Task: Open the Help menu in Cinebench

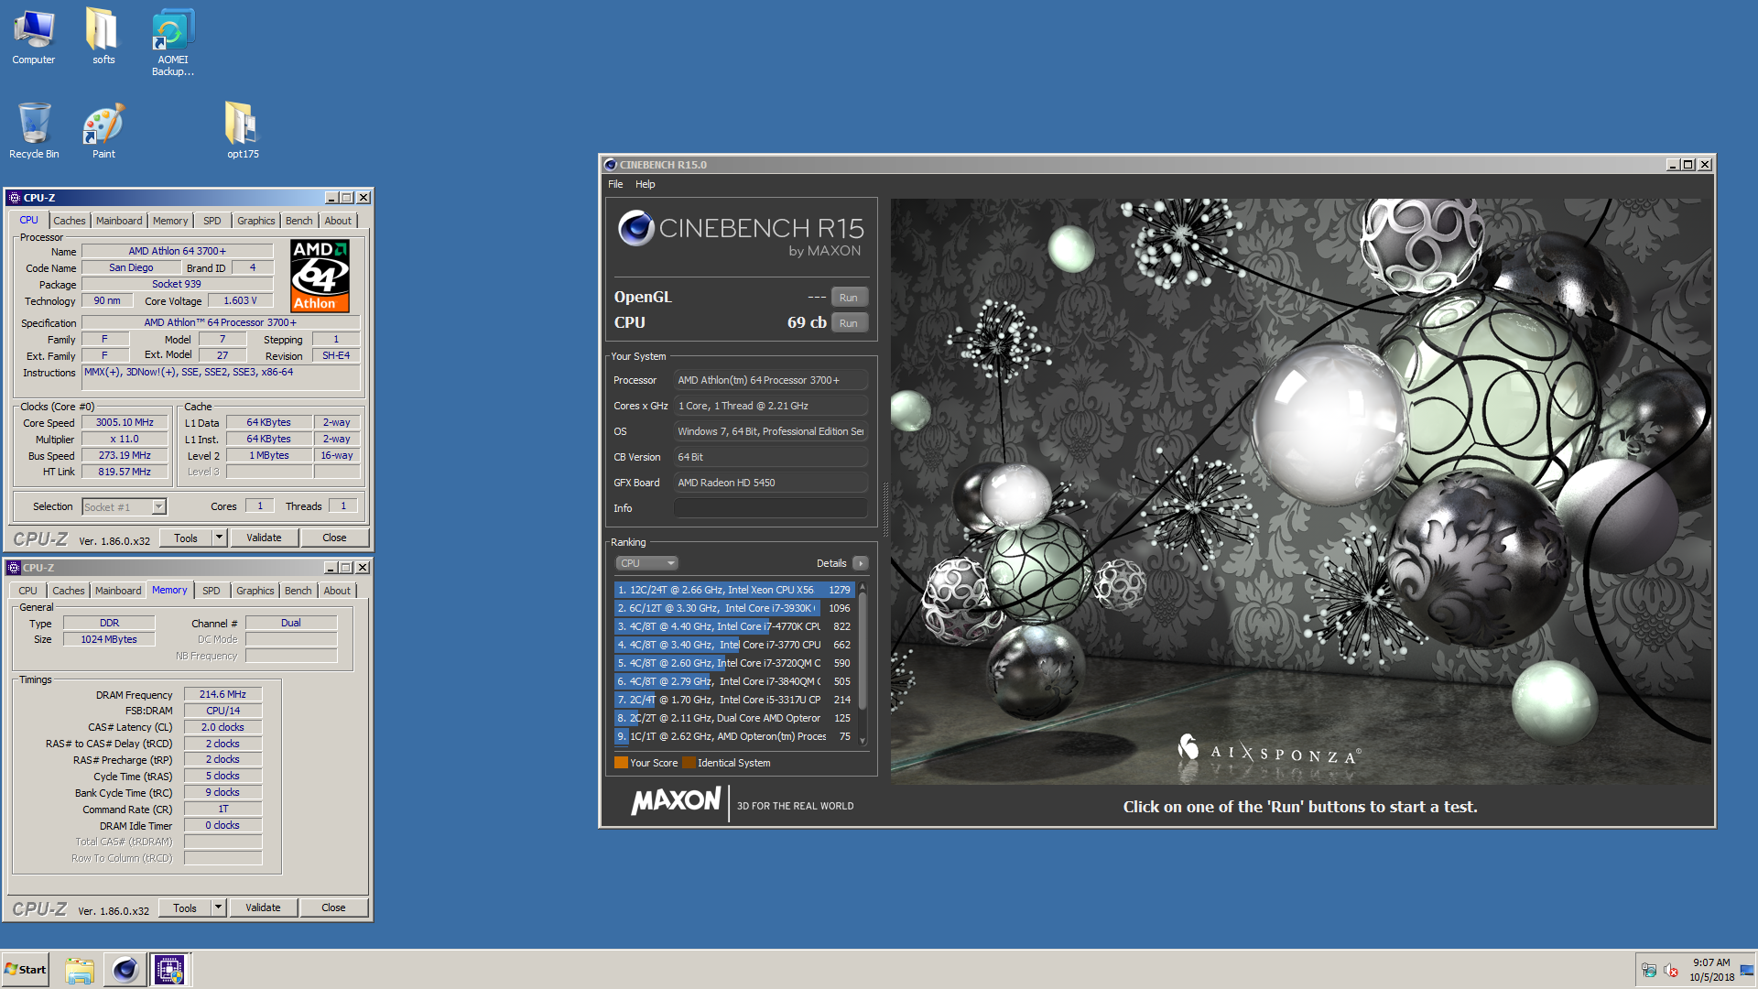Action: click(x=646, y=184)
